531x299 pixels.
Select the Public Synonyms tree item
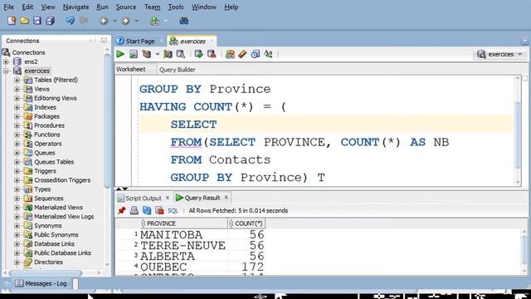(56, 234)
